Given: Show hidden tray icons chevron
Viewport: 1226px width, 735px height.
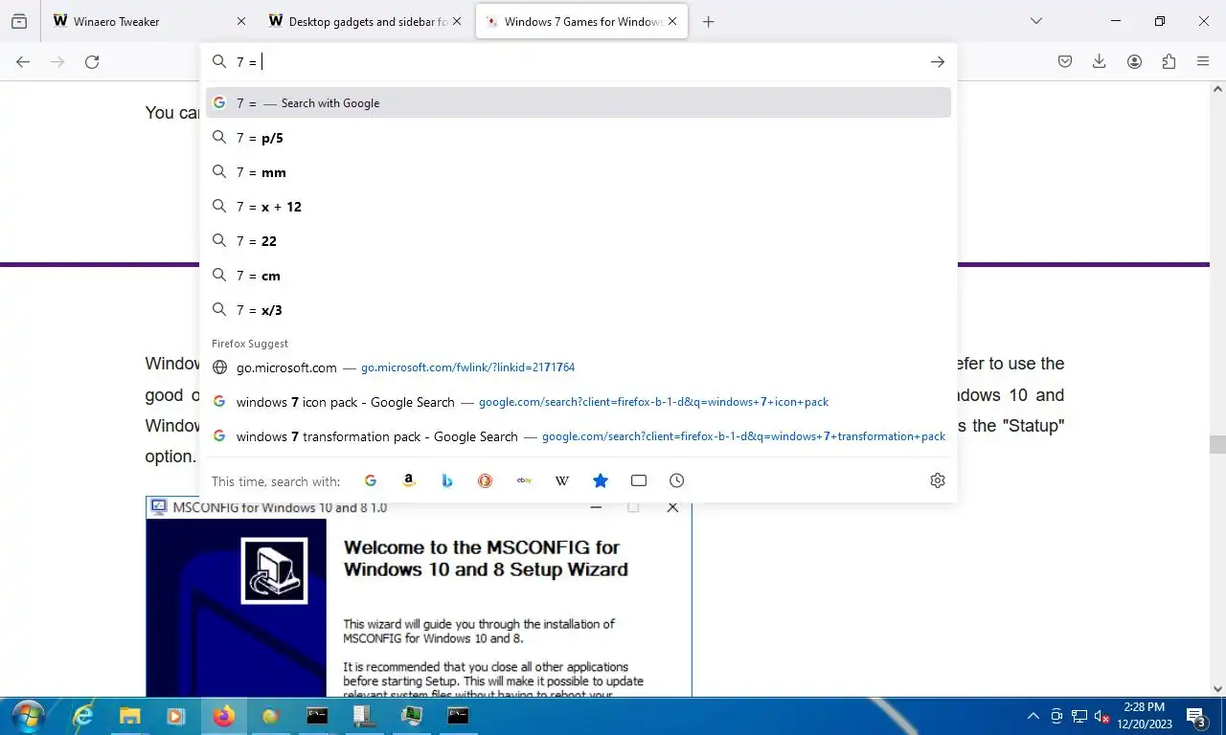Looking at the screenshot, I should tap(1033, 716).
